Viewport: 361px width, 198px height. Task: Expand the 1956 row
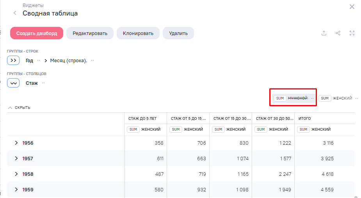pos(16,143)
